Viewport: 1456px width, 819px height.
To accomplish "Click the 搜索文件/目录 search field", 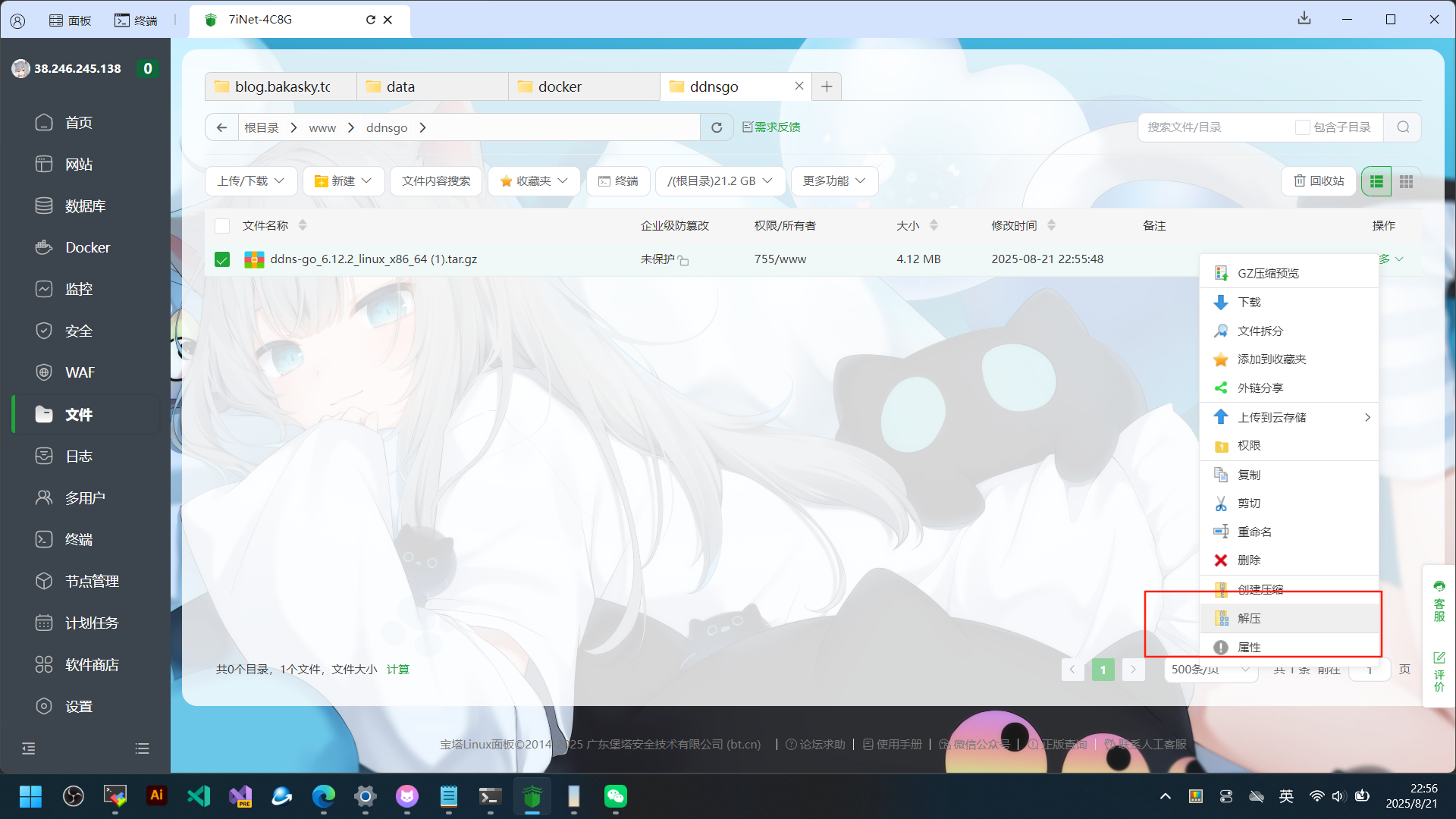I will coord(1213,127).
